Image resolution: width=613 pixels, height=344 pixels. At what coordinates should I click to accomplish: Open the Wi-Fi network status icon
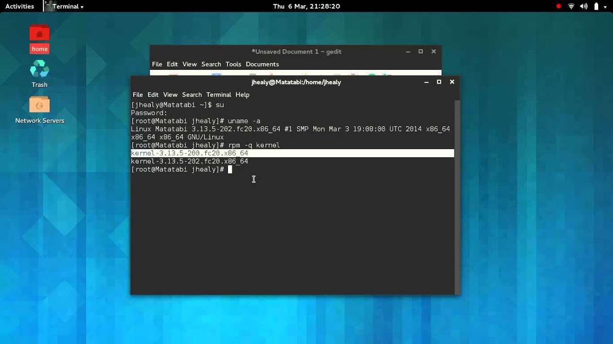coord(571,6)
